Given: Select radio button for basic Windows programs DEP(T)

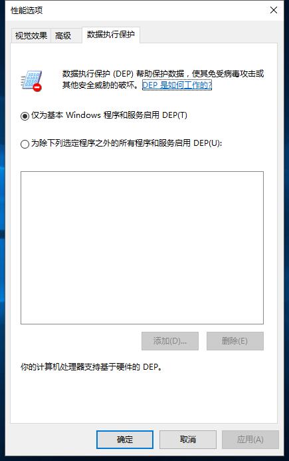Looking at the screenshot, I should click(x=25, y=115).
